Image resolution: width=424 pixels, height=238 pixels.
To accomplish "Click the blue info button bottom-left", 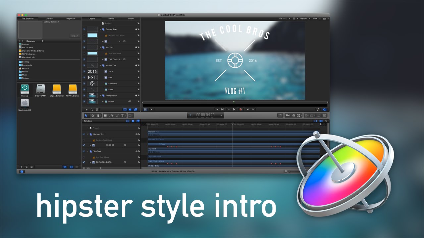I will [22, 172].
